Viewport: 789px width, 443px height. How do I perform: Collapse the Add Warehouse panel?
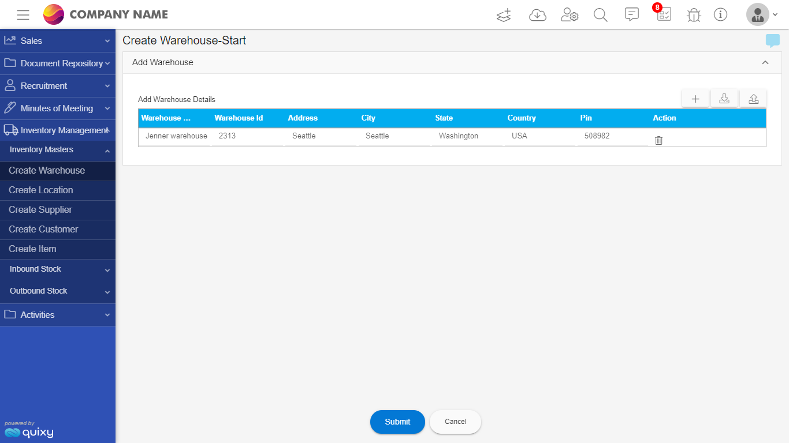pyautogui.click(x=765, y=62)
